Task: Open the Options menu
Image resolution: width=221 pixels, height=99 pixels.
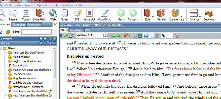Action: coord(42,5)
